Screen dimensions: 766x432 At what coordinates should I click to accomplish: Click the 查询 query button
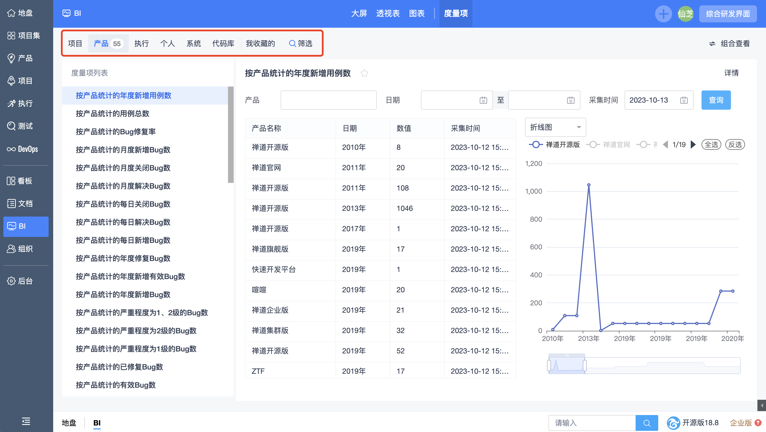pos(716,100)
